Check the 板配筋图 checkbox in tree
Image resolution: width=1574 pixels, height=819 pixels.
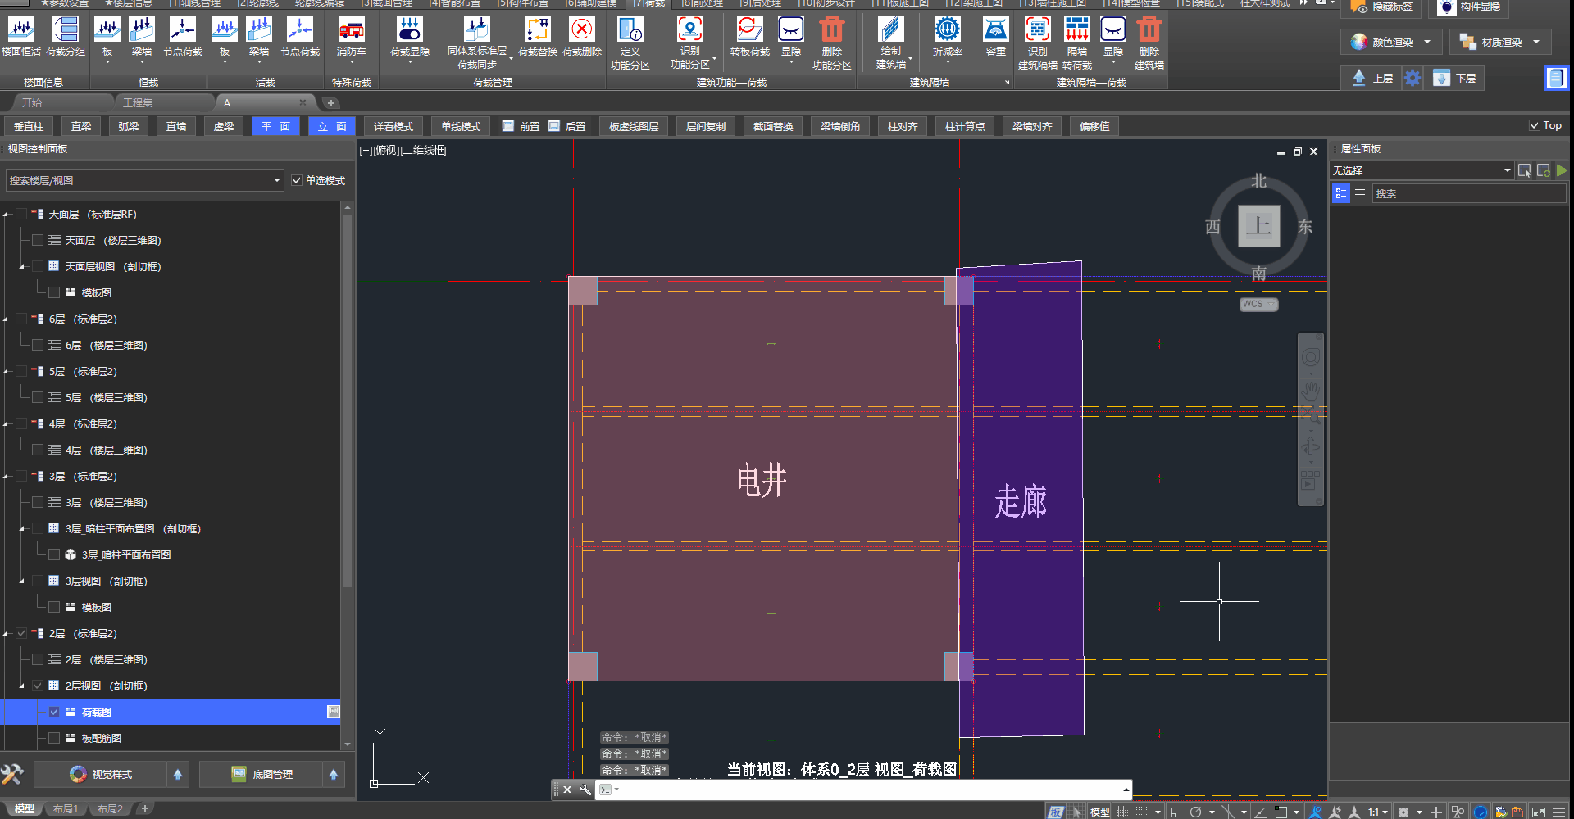[x=54, y=738]
